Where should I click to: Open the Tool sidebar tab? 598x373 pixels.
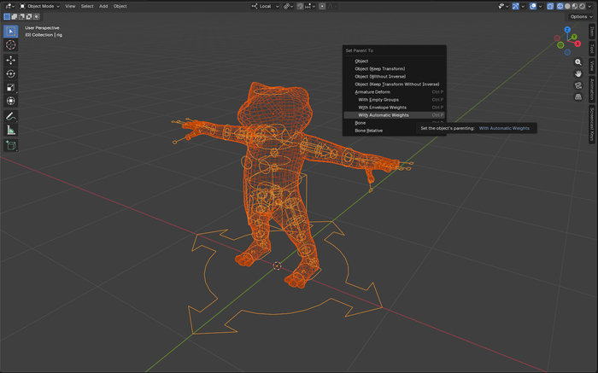click(592, 50)
